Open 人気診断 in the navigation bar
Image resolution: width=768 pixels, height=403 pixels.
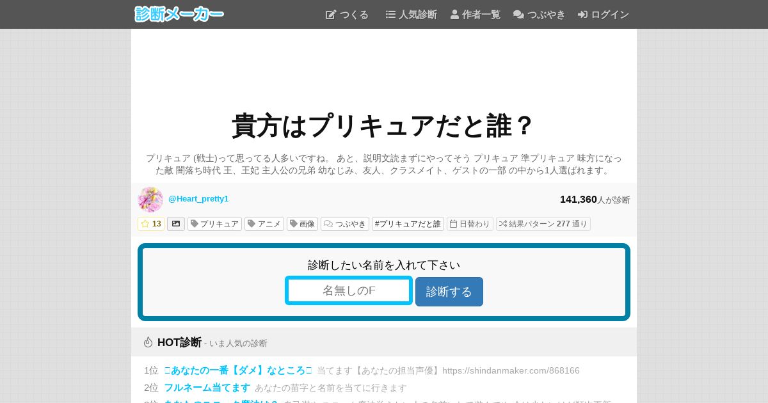pos(411,14)
